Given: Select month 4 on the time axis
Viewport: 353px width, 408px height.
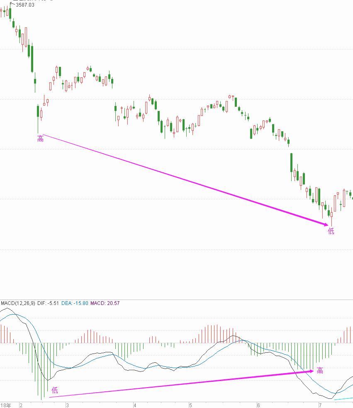Looking at the screenshot, I should point(134,405).
